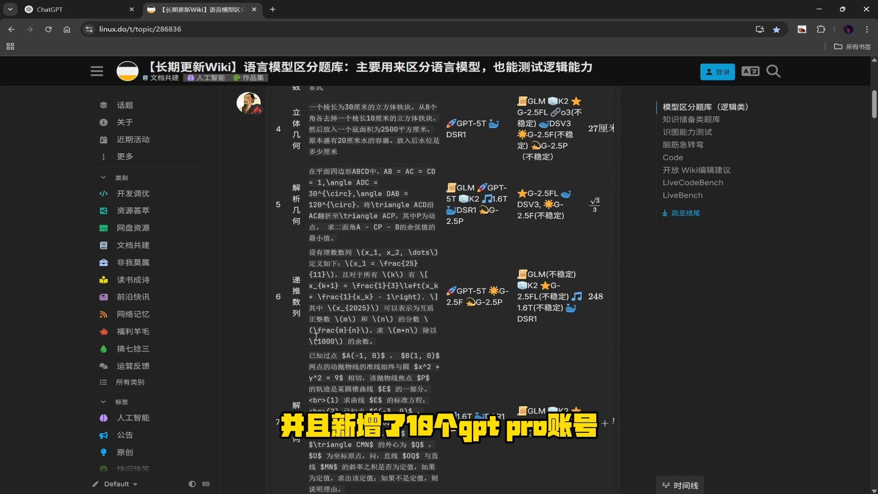The width and height of the screenshot is (878, 494).
Task: Go back in browser history
Action: click(x=11, y=29)
